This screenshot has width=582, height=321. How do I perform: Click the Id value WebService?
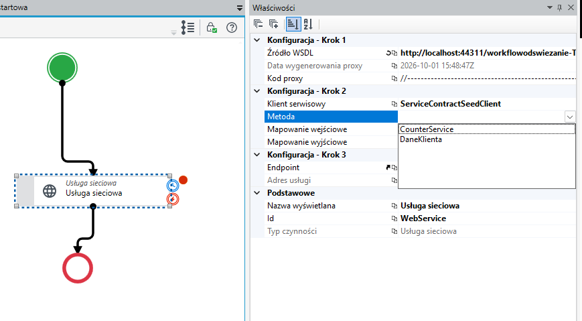coord(423,218)
